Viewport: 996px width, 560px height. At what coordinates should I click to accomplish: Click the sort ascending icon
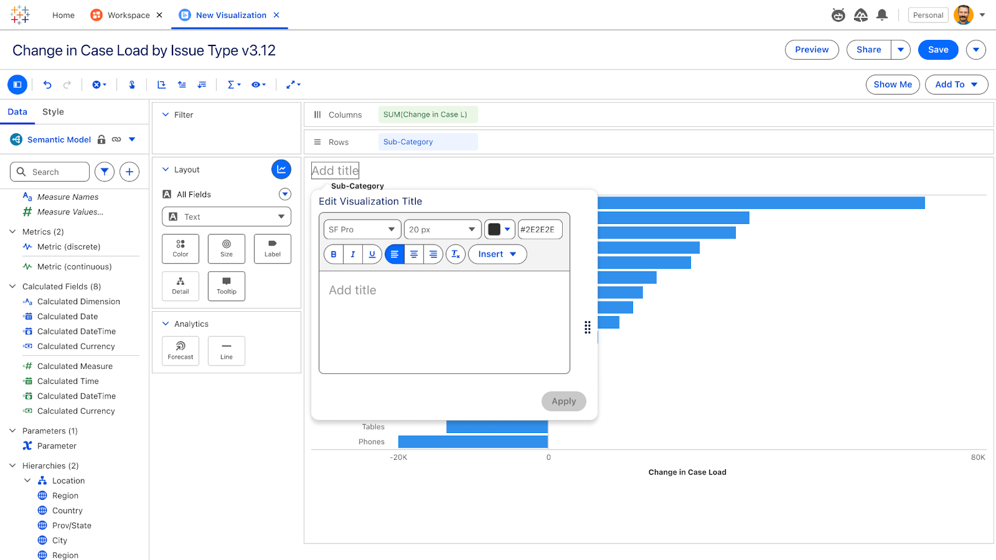point(182,85)
